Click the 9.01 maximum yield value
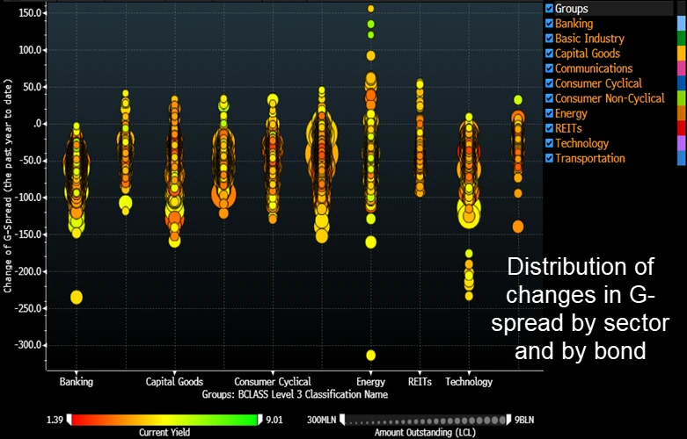This screenshot has width=687, height=439. pos(274,421)
